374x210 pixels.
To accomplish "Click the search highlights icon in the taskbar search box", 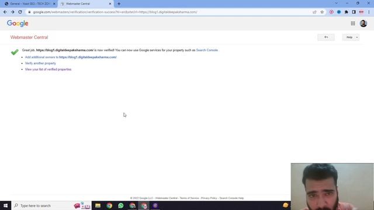I will (x=82, y=205).
